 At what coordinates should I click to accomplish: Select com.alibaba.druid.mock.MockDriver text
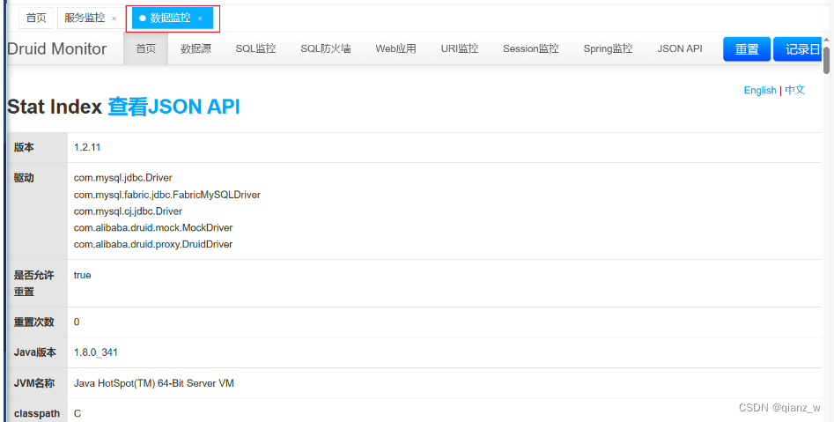point(153,228)
